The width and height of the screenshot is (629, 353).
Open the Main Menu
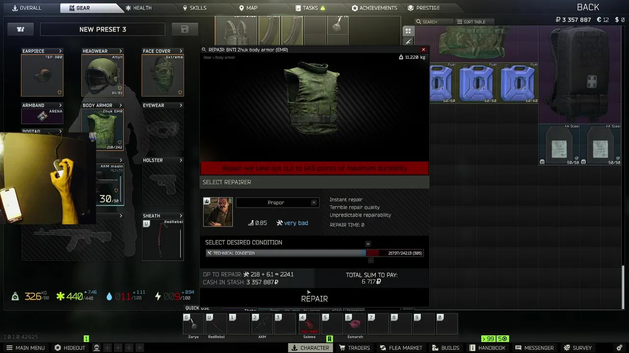pyautogui.click(x=25, y=348)
